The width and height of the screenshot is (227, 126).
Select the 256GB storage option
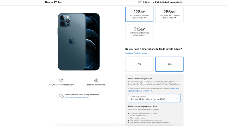(169, 14)
